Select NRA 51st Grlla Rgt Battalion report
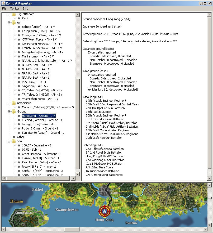The height and width of the screenshot is (233, 213). (47, 61)
